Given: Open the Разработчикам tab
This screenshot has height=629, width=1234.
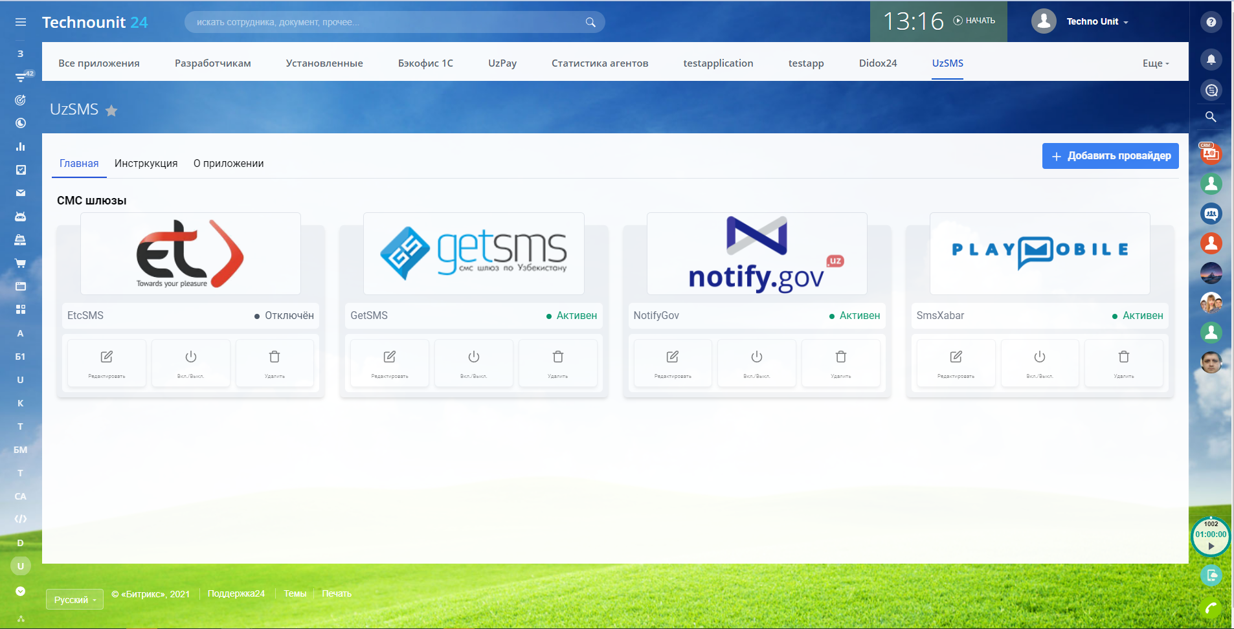Looking at the screenshot, I should (213, 63).
